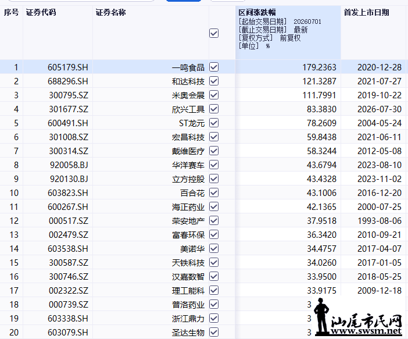Toggle the checkbox for 宏昌科技
The width and height of the screenshot is (408, 339).
tap(214, 137)
